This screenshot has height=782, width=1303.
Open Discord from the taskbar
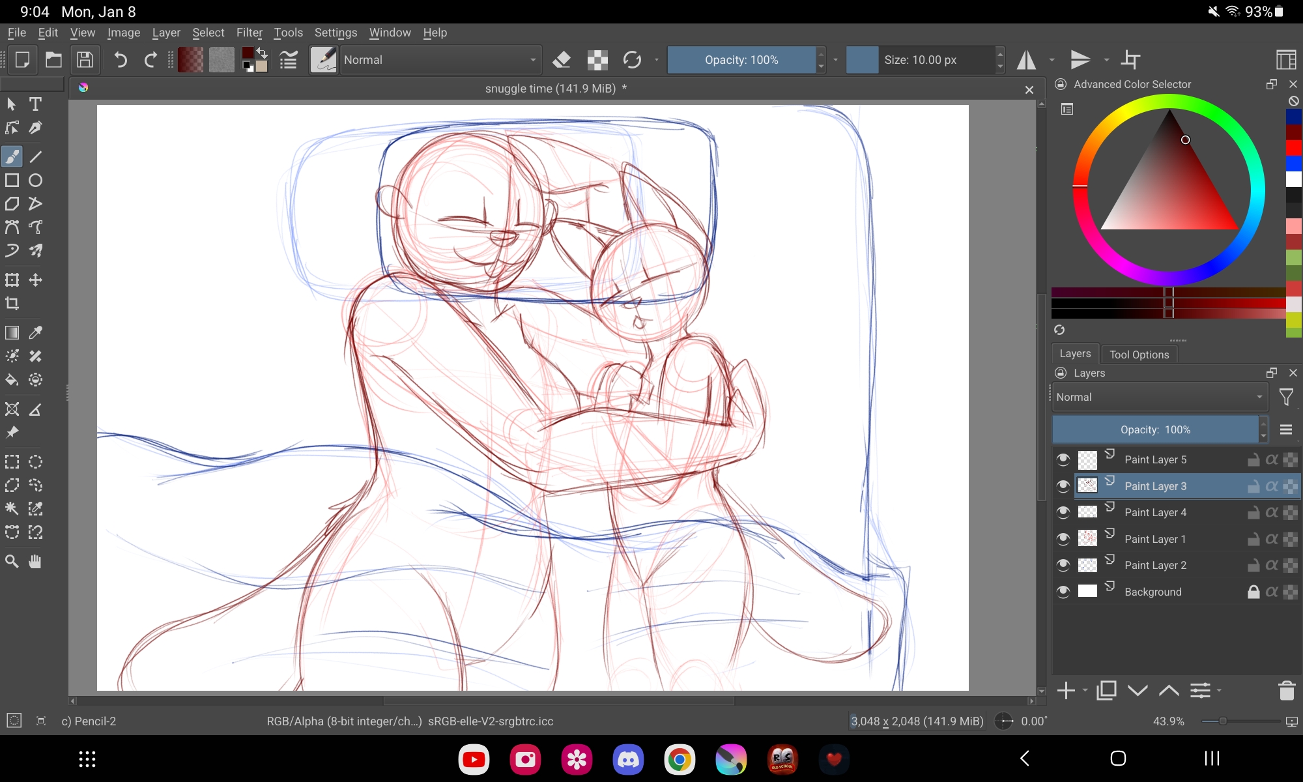[628, 759]
